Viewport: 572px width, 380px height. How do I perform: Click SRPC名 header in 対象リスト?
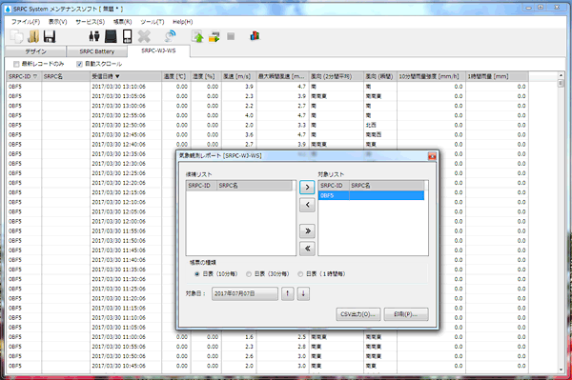pyautogui.click(x=387, y=186)
